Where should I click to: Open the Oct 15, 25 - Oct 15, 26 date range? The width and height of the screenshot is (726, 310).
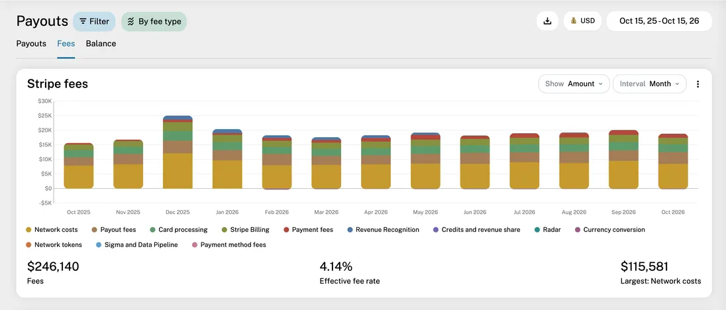click(659, 21)
